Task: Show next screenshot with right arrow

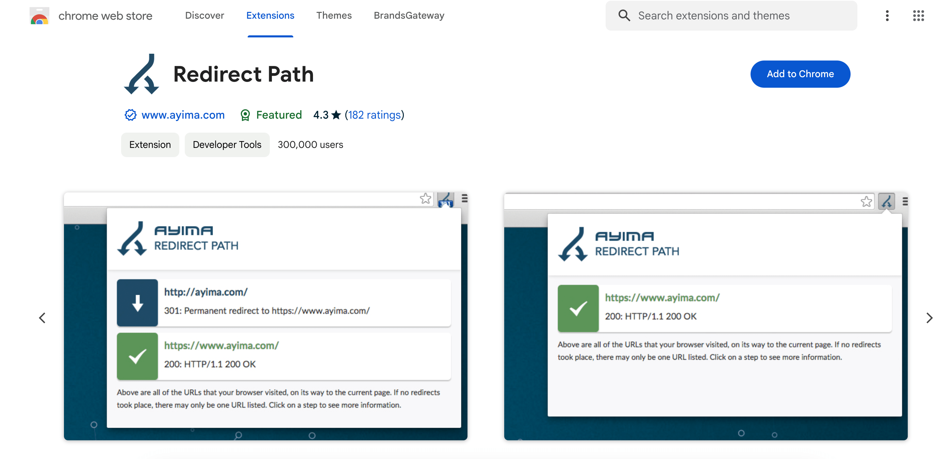Action: tap(929, 318)
